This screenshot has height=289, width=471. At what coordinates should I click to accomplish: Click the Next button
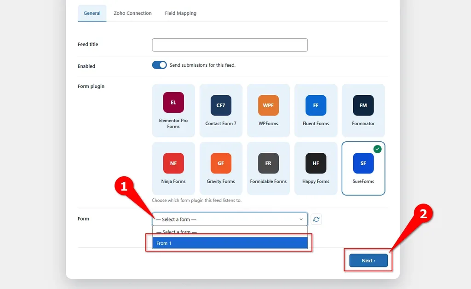coord(368,260)
